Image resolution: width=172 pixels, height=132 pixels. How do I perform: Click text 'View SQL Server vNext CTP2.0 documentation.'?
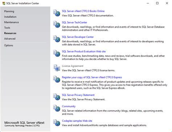[88, 16]
